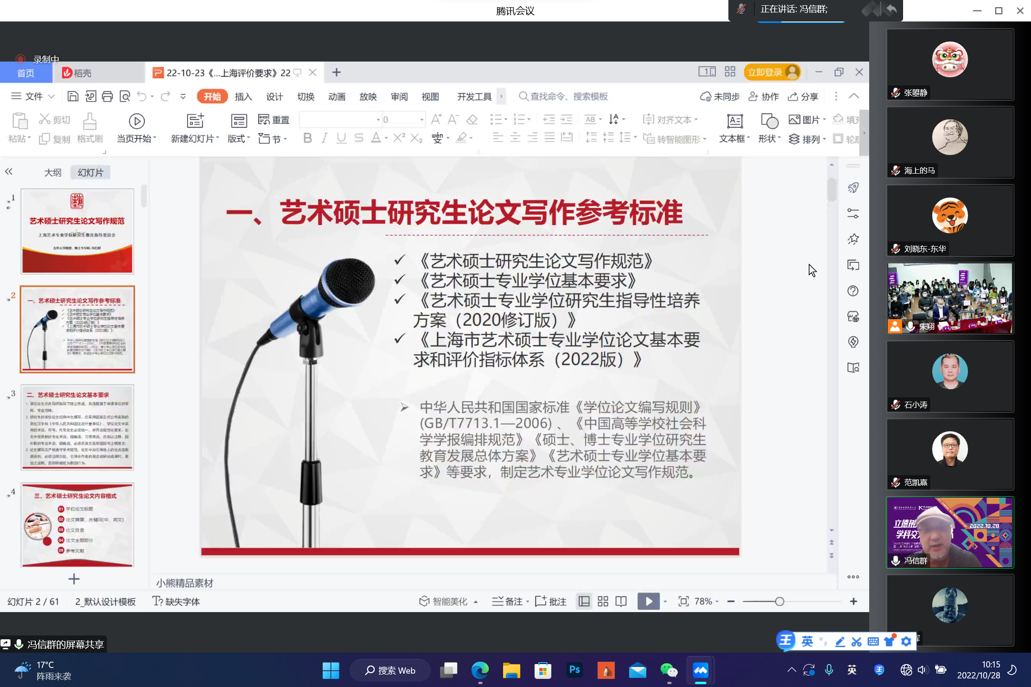Click the zoom slider handle

[779, 602]
